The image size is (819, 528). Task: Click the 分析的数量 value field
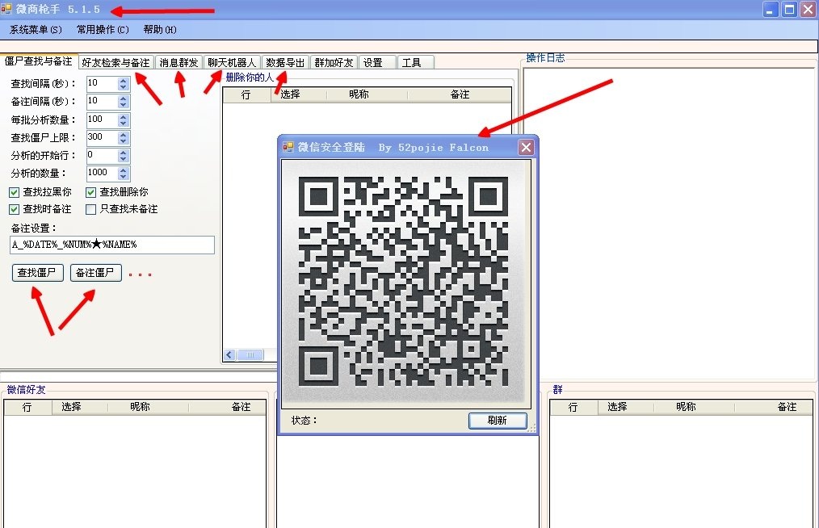103,173
